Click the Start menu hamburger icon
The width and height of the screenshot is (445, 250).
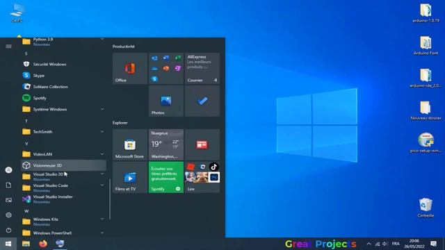[x=8, y=47]
